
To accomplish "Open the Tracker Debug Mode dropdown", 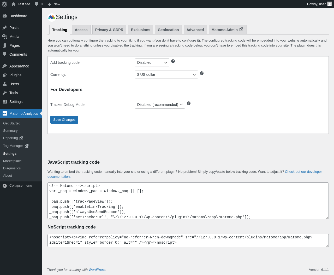I will pyautogui.click(x=160, y=105).
